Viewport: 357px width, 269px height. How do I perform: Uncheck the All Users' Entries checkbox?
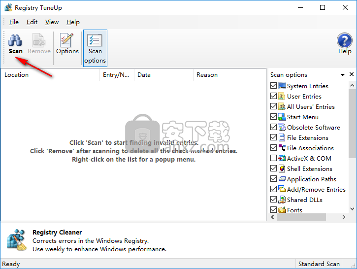[273, 106]
